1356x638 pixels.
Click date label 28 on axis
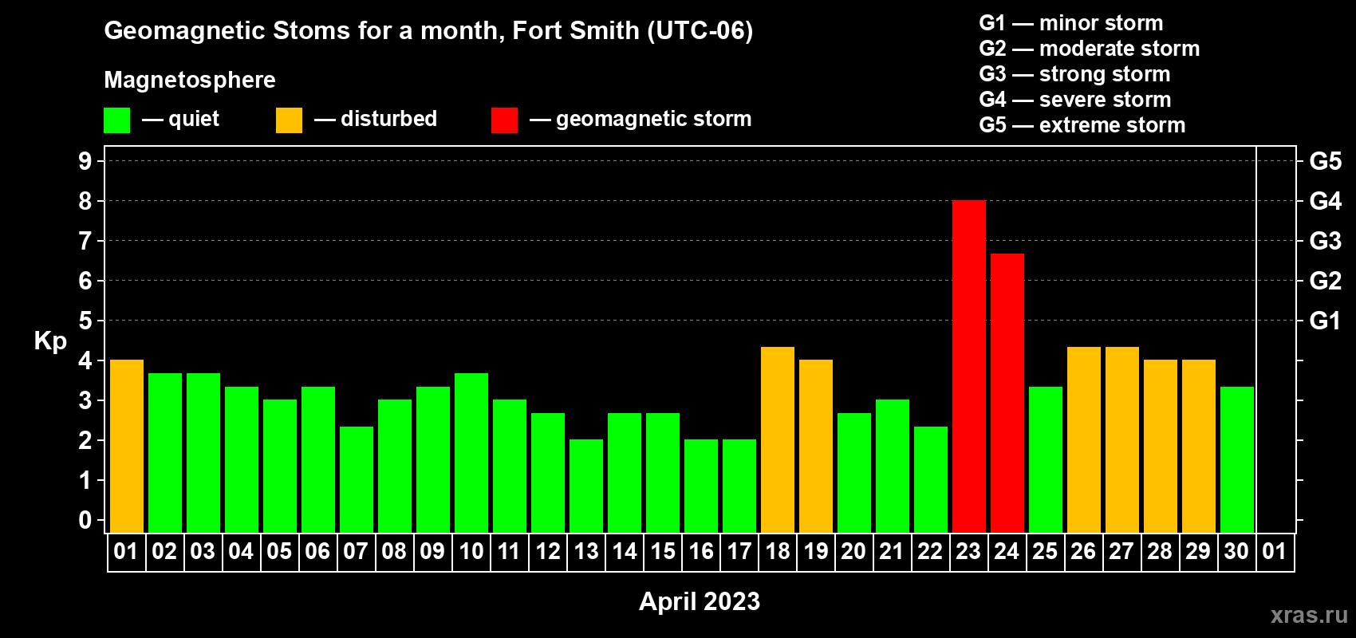[1160, 552]
